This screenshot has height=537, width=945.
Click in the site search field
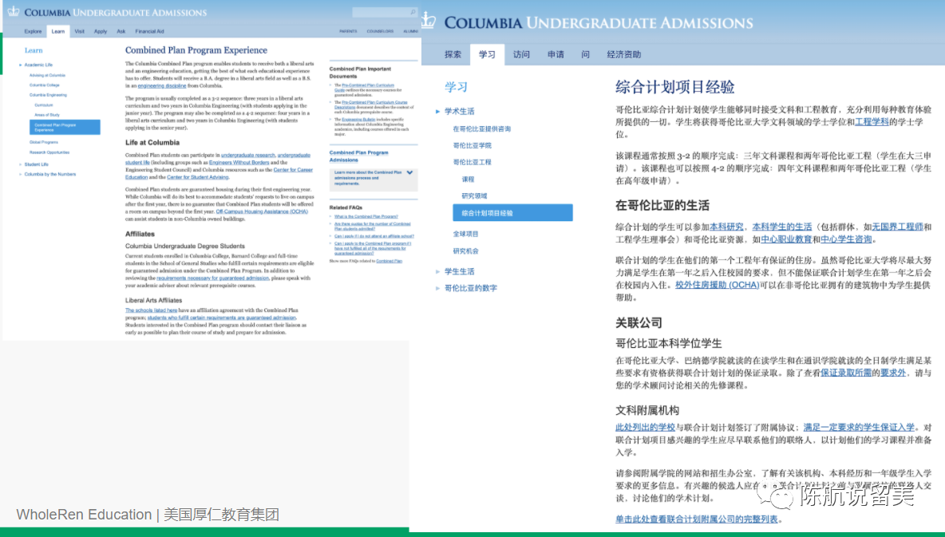pyautogui.click(x=380, y=13)
